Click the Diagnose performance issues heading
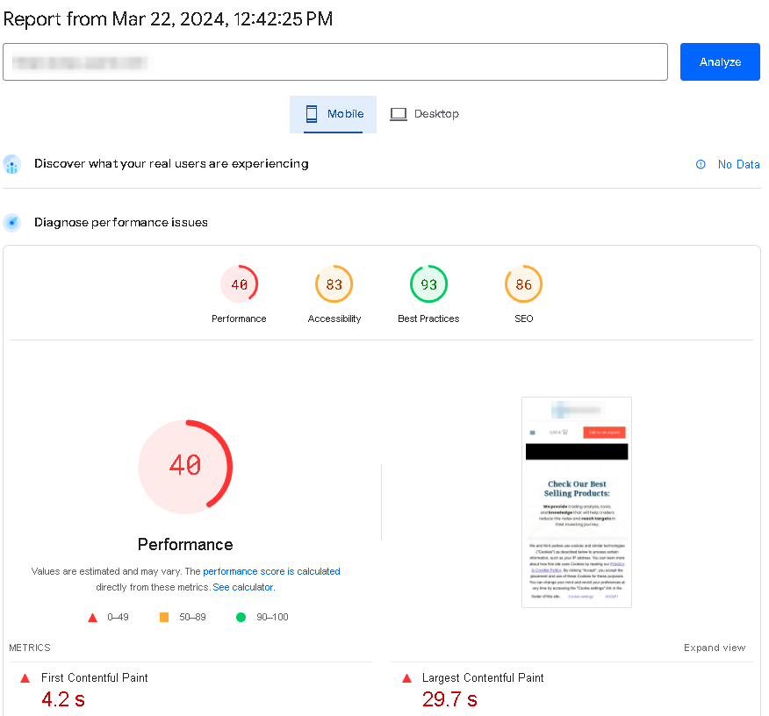Screen dimensions: 769x716 pyautogui.click(x=120, y=223)
